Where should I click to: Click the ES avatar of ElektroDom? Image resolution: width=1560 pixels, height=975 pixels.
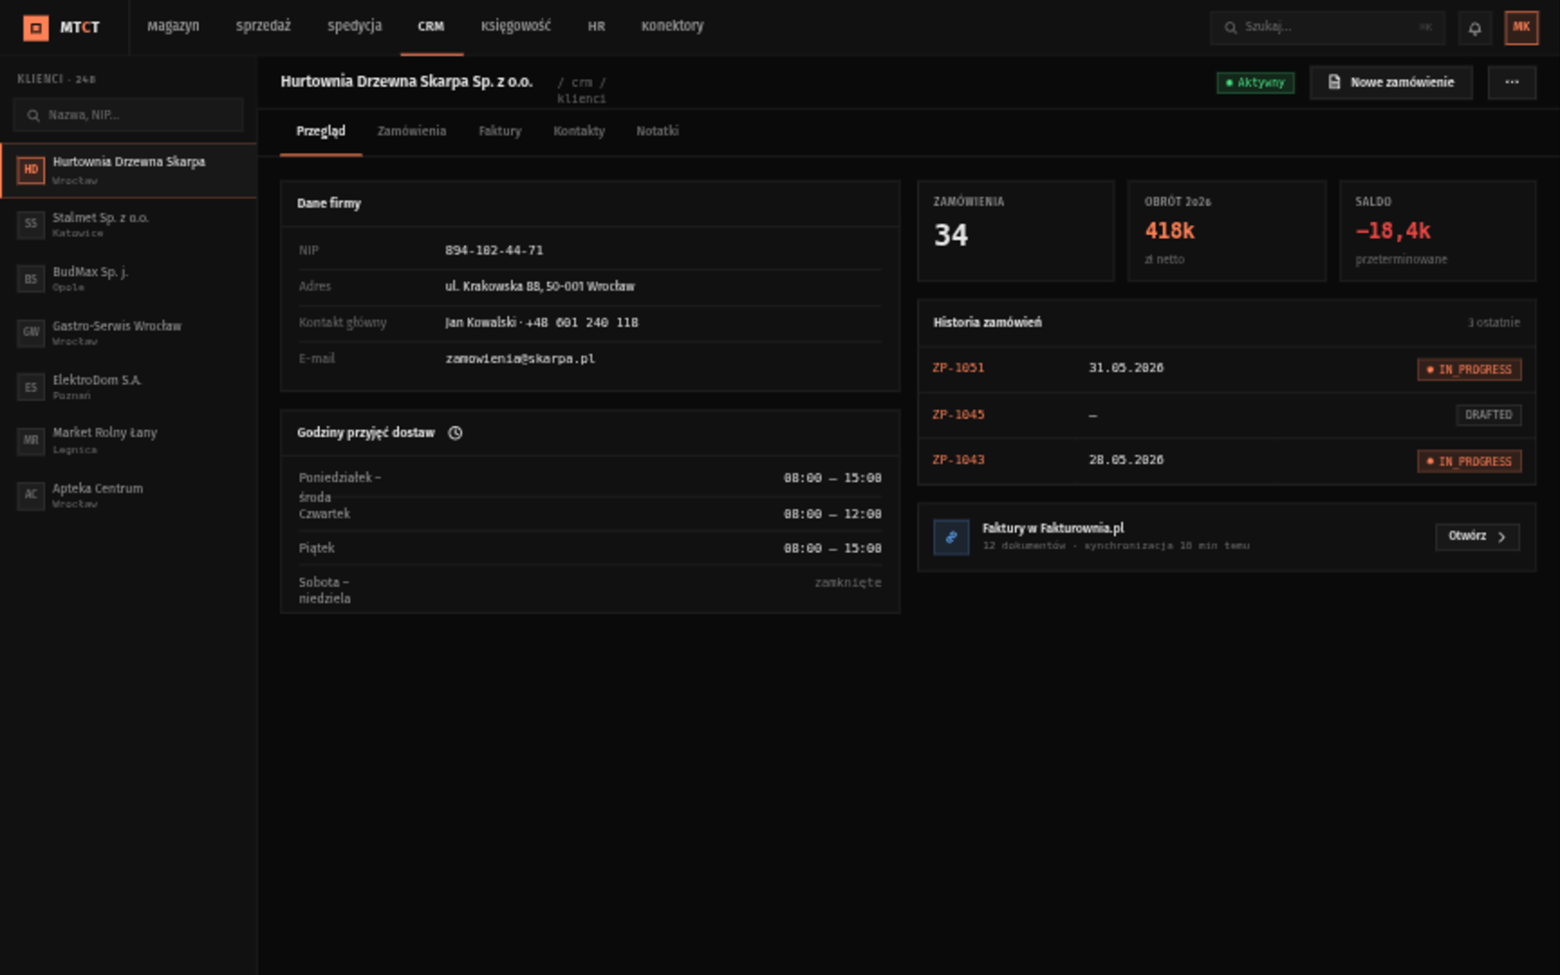tap(31, 387)
